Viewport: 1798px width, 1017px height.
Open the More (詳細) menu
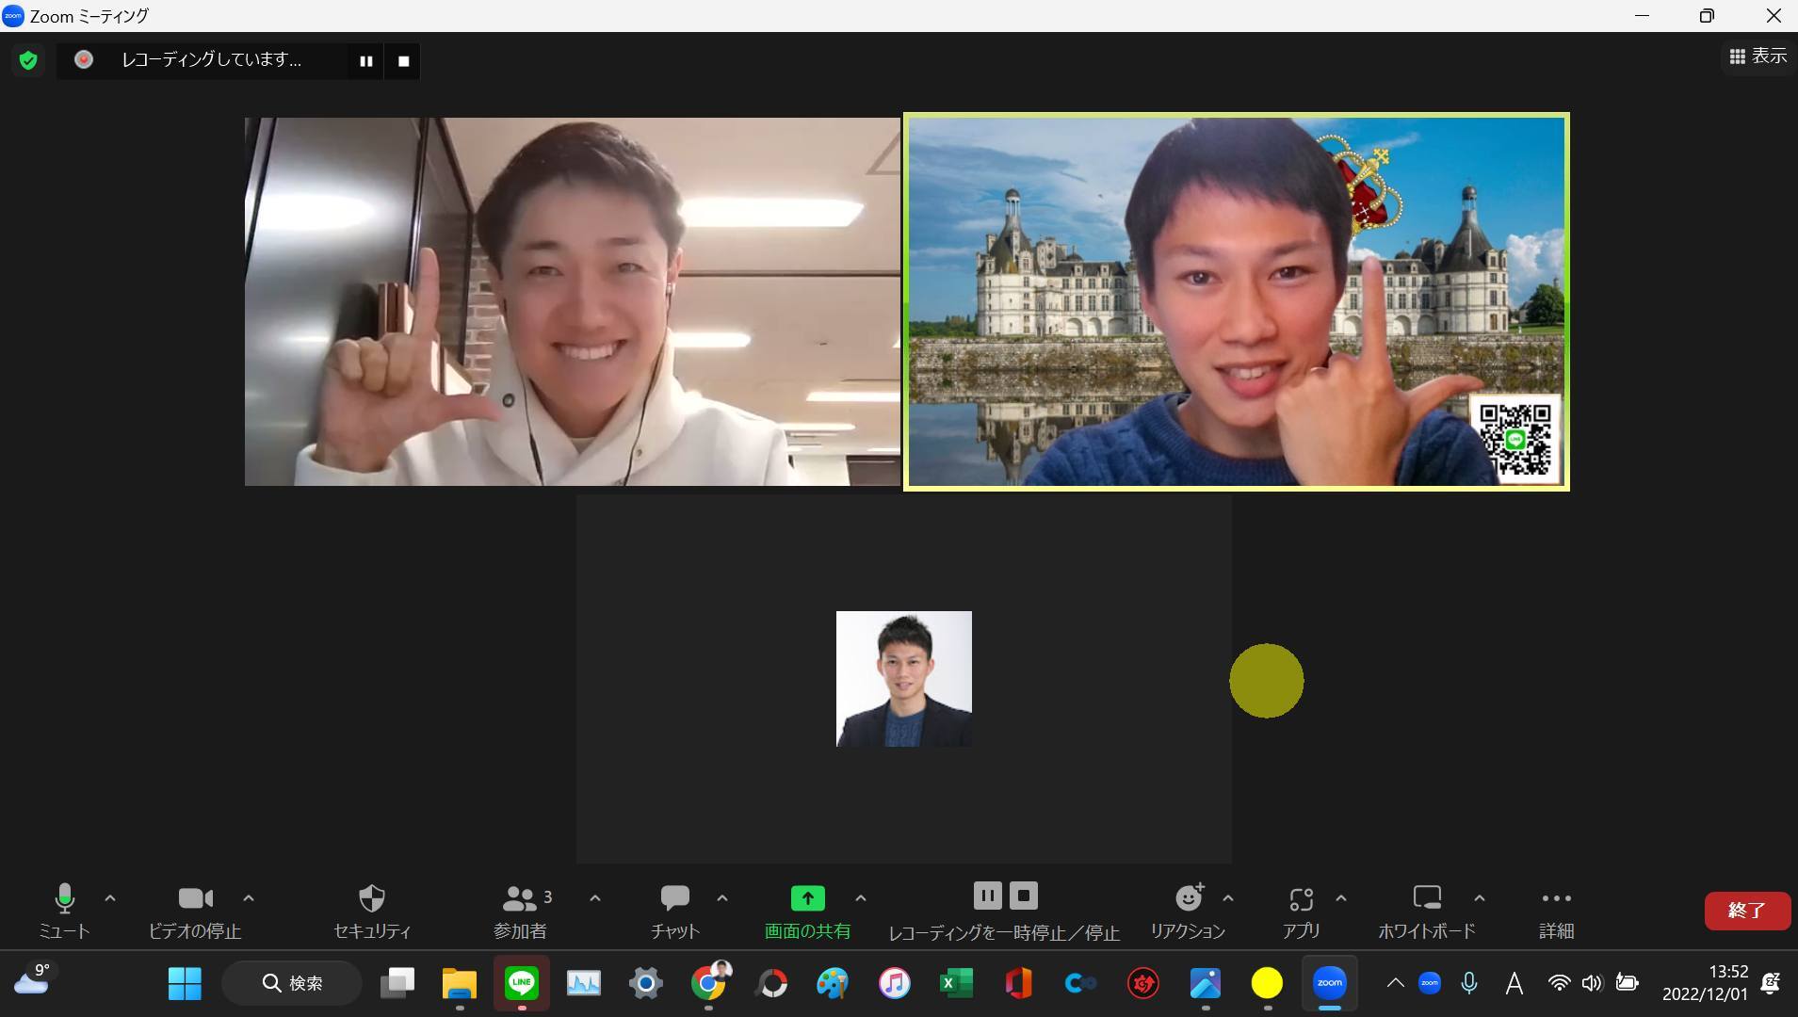pos(1556,899)
